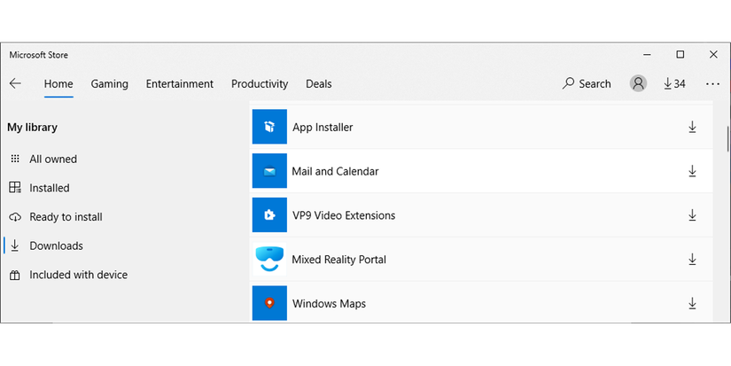Click the Included with device gift icon
Screen dimensions: 731x366
coord(15,275)
